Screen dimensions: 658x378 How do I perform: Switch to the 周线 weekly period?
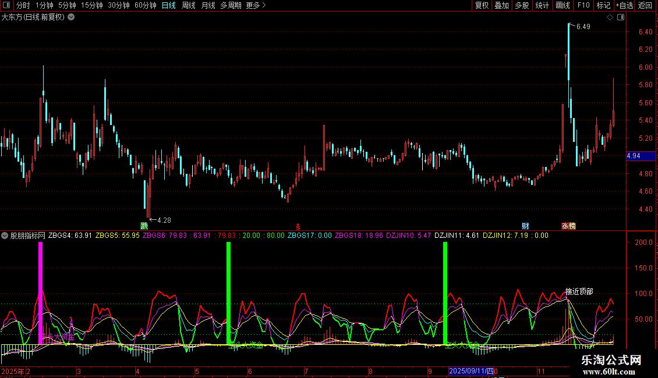[x=188, y=5]
